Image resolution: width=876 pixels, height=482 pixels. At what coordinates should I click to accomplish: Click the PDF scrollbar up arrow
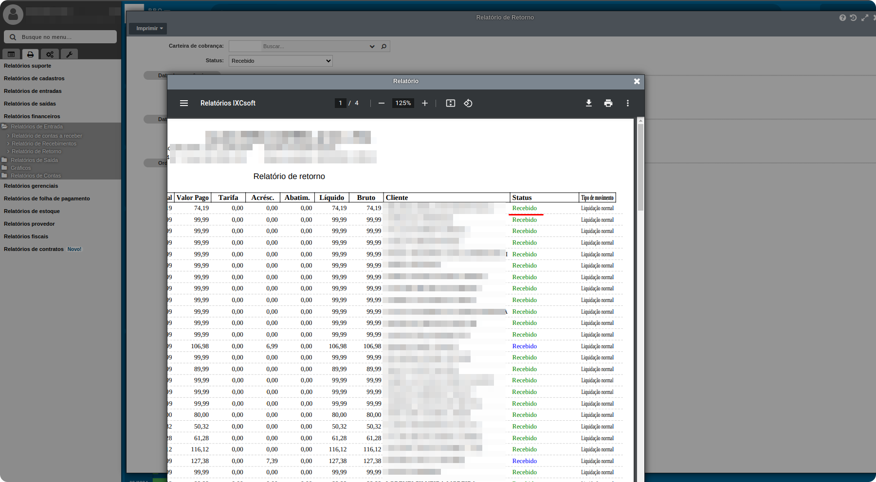pyautogui.click(x=640, y=121)
